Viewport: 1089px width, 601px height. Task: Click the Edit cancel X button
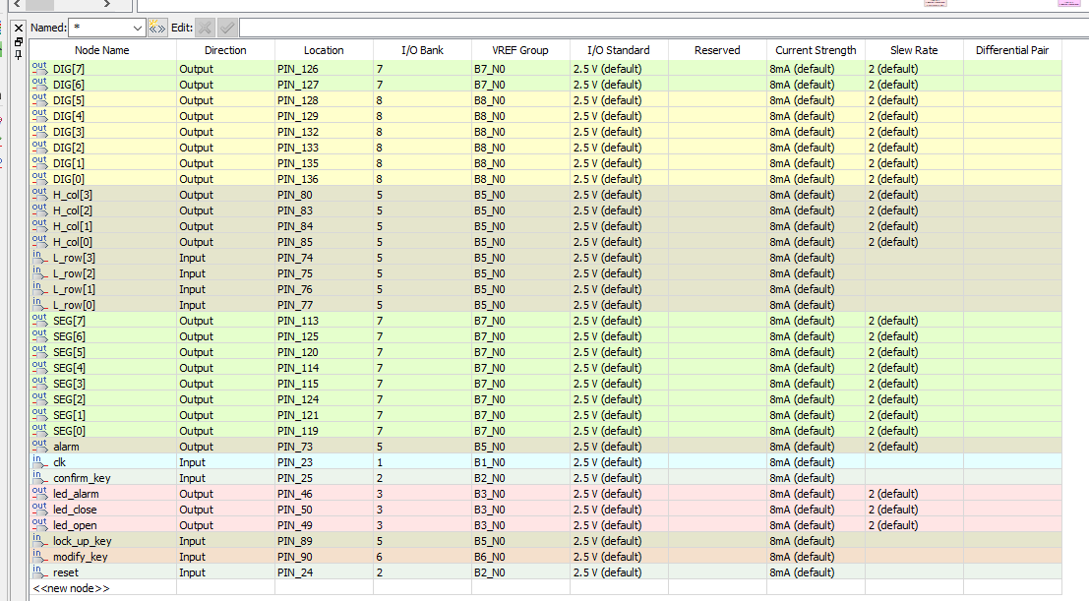coord(205,28)
